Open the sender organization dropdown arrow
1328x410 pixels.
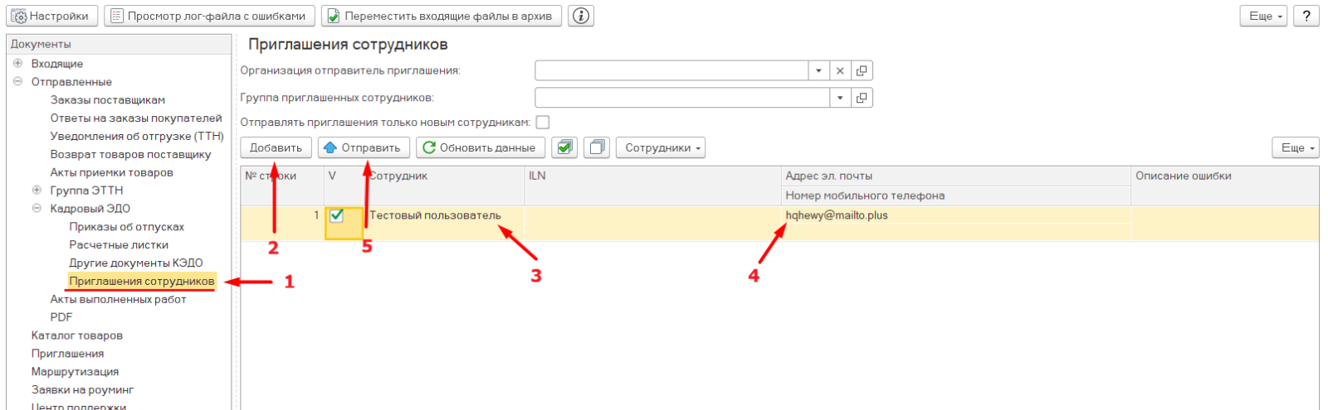[818, 71]
